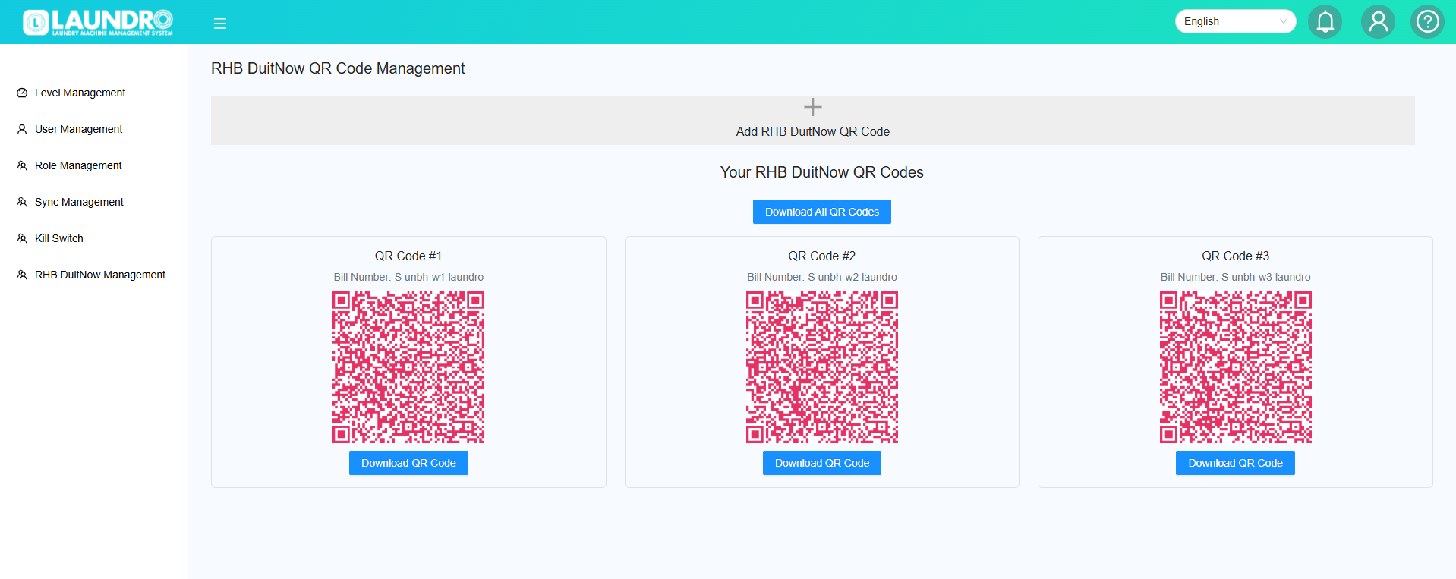
Task: Open the help question mark icon
Action: point(1427,21)
